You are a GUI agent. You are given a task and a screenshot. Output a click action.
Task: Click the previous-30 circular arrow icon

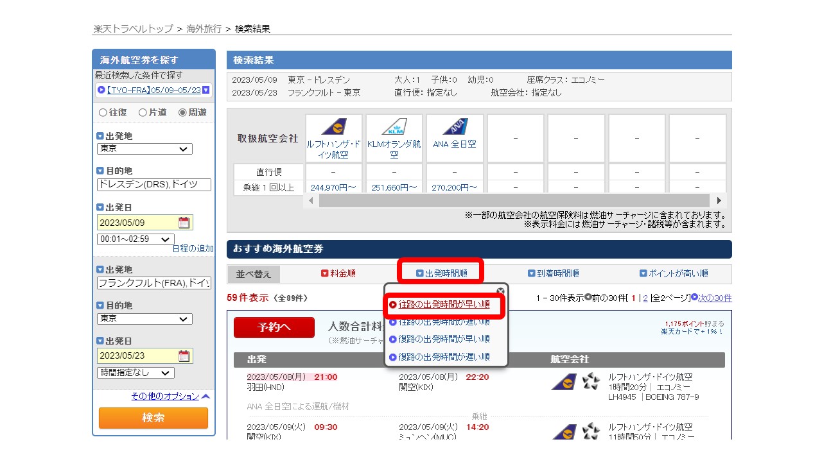[588, 297]
